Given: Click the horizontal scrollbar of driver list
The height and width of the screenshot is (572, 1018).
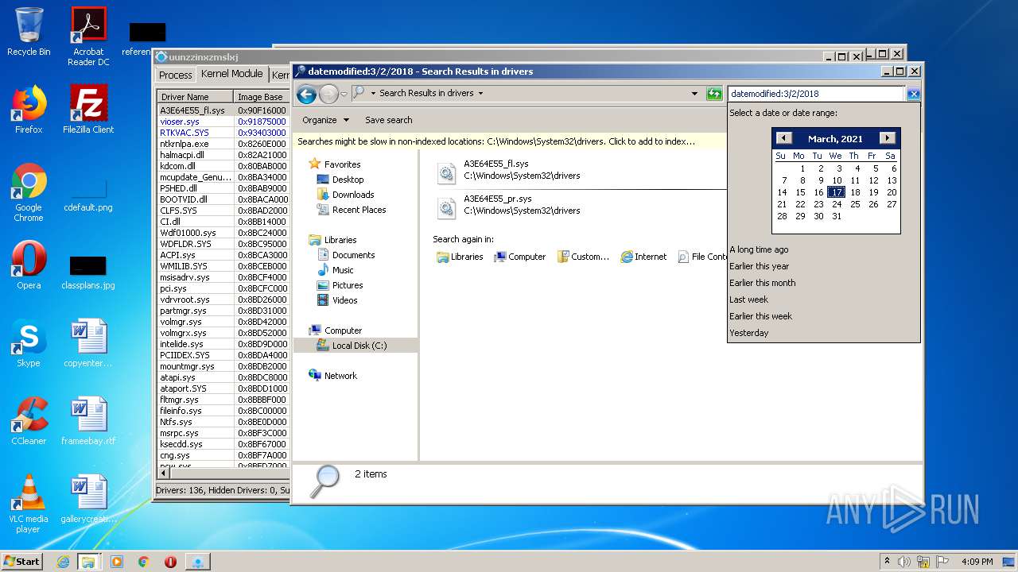Looking at the screenshot, I should point(223,473).
